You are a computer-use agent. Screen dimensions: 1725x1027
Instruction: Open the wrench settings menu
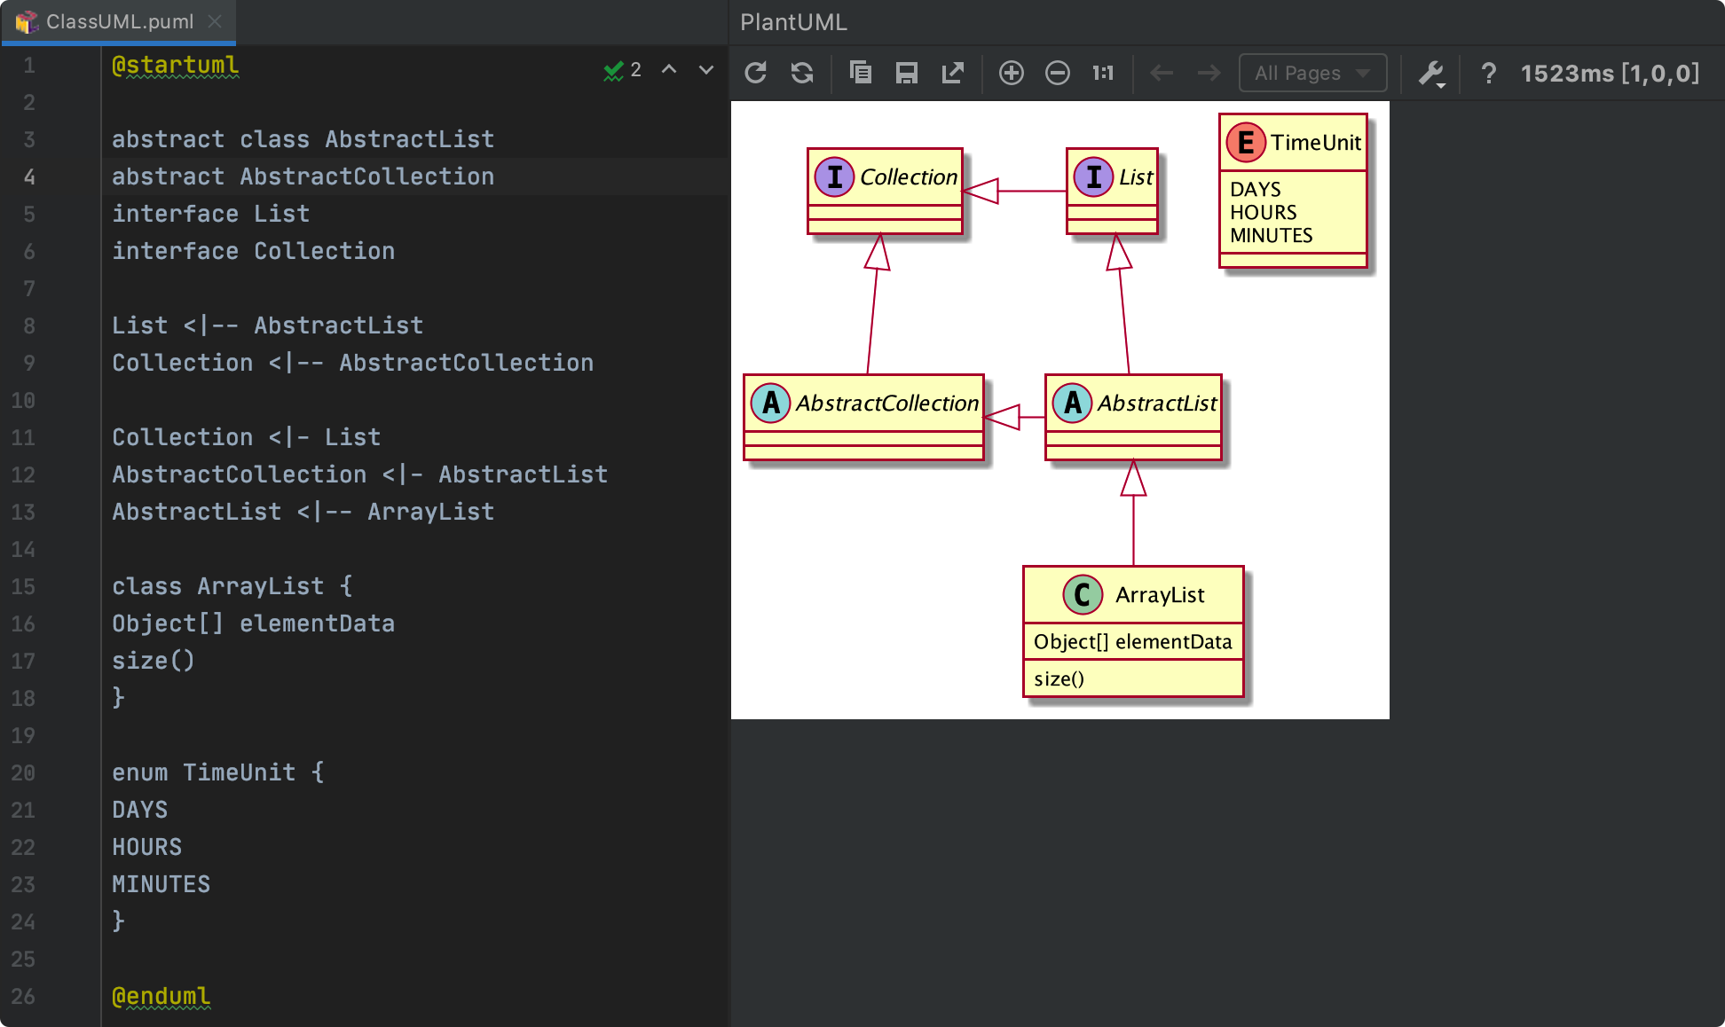pyautogui.click(x=1431, y=73)
